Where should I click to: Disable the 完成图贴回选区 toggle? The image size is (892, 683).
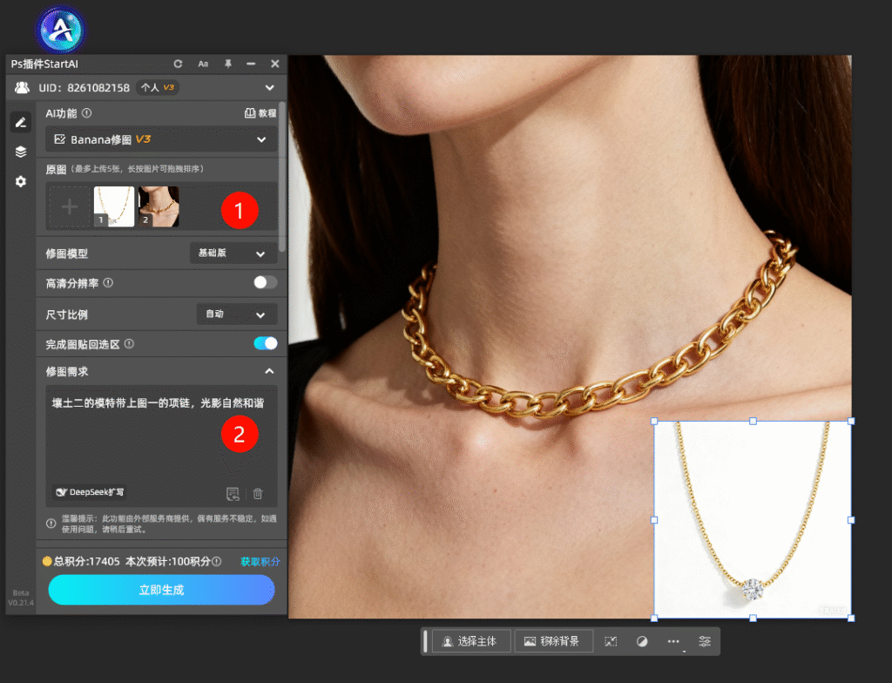[x=265, y=343]
